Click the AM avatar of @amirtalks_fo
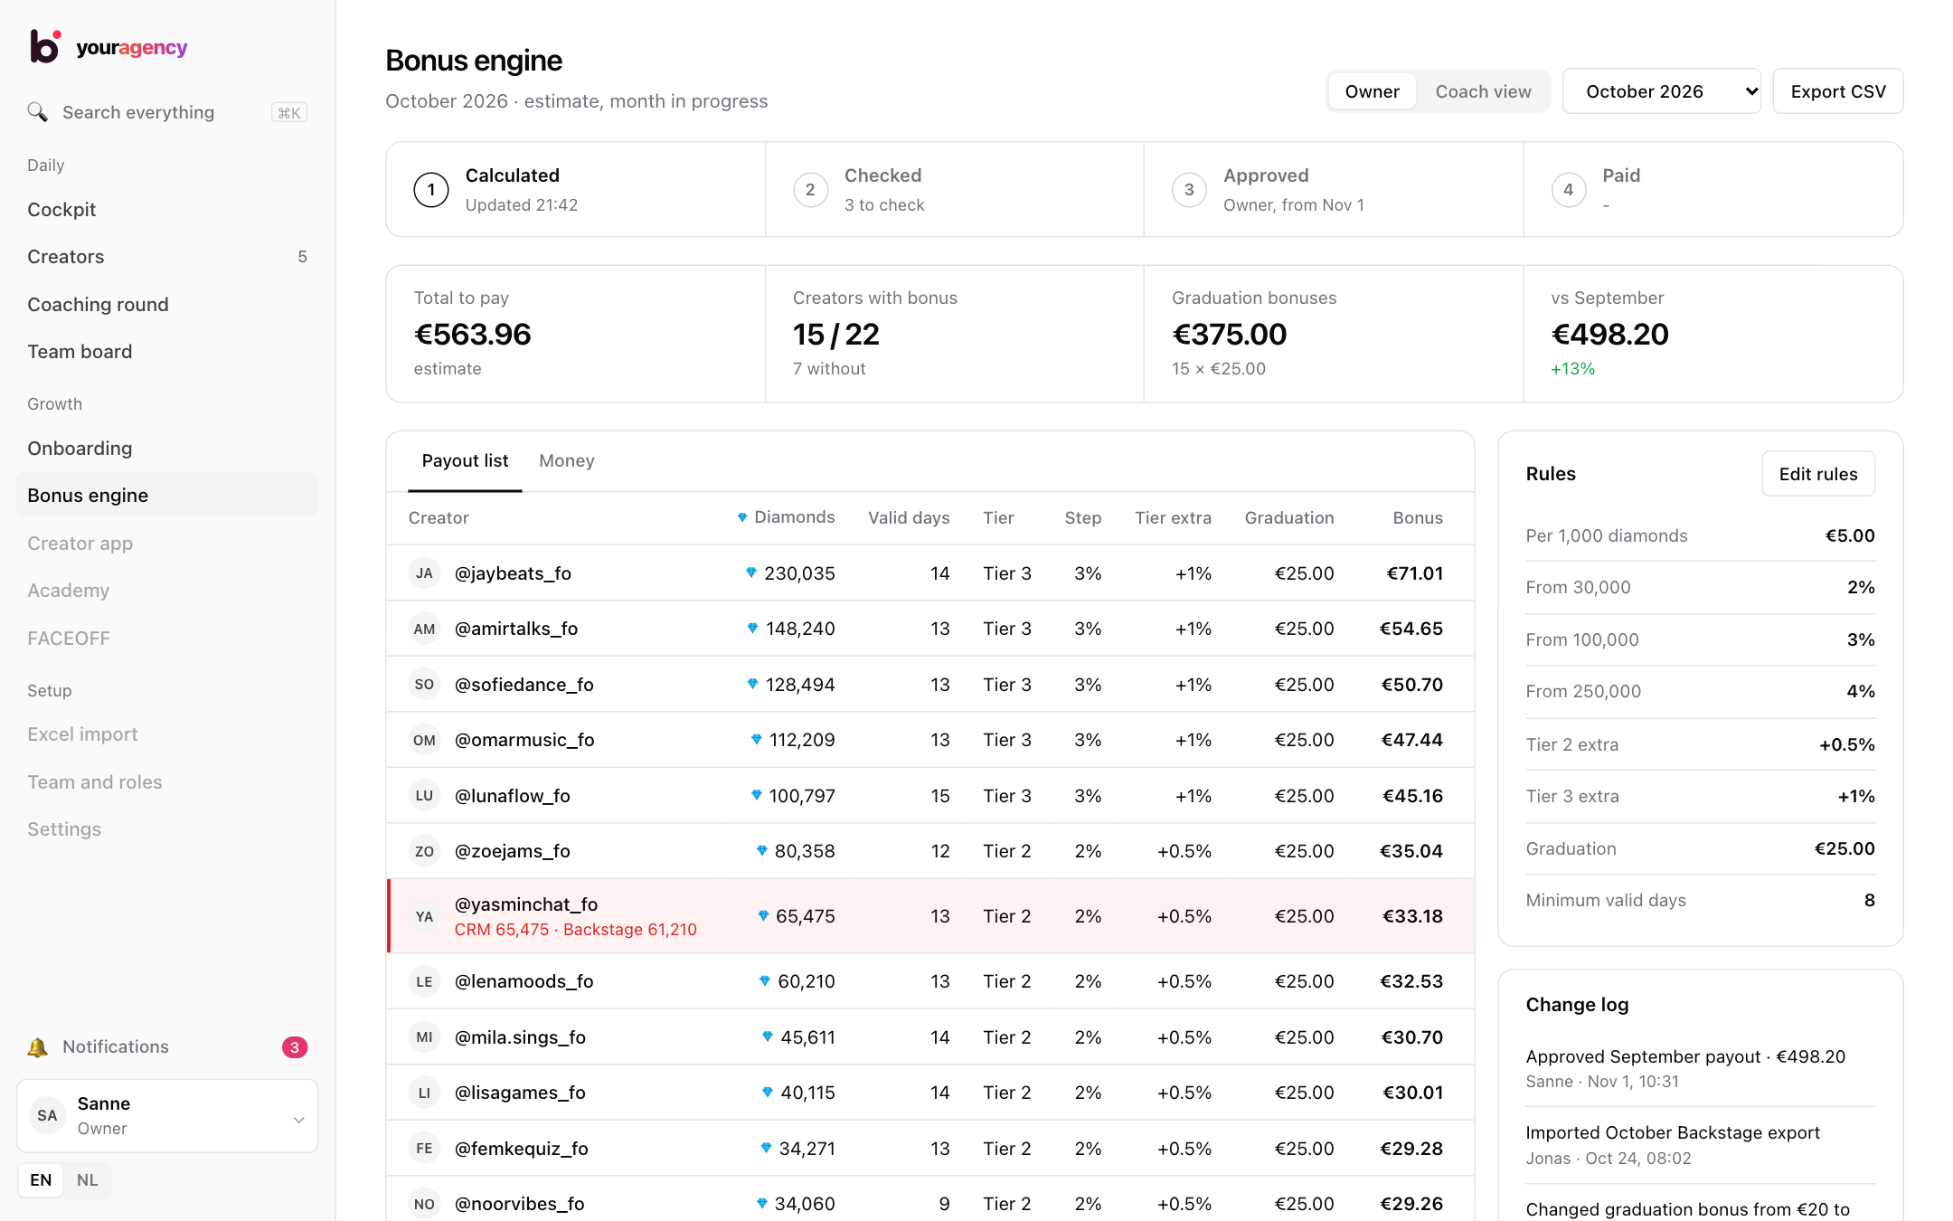This screenshot has height=1221, width=1953. click(424, 629)
